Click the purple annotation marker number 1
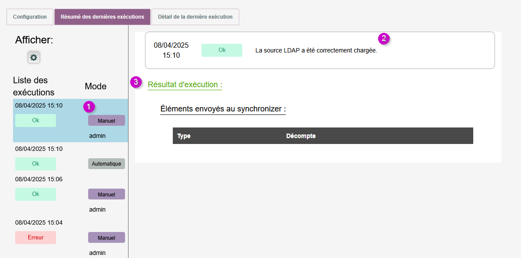The width and height of the screenshot is (521, 258). [89, 106]
